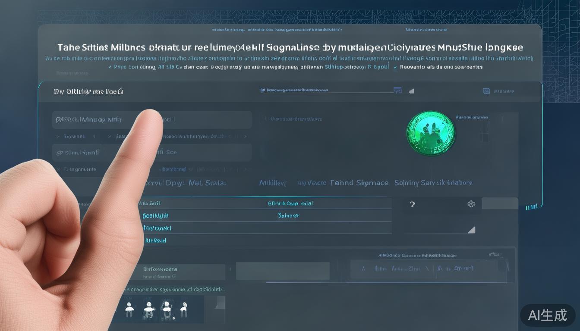Image resolution: width=580 pixels, height=331 pixels.
Task: Open the gear settings icon beside the help icon
Action: click(x=471, y=204)
